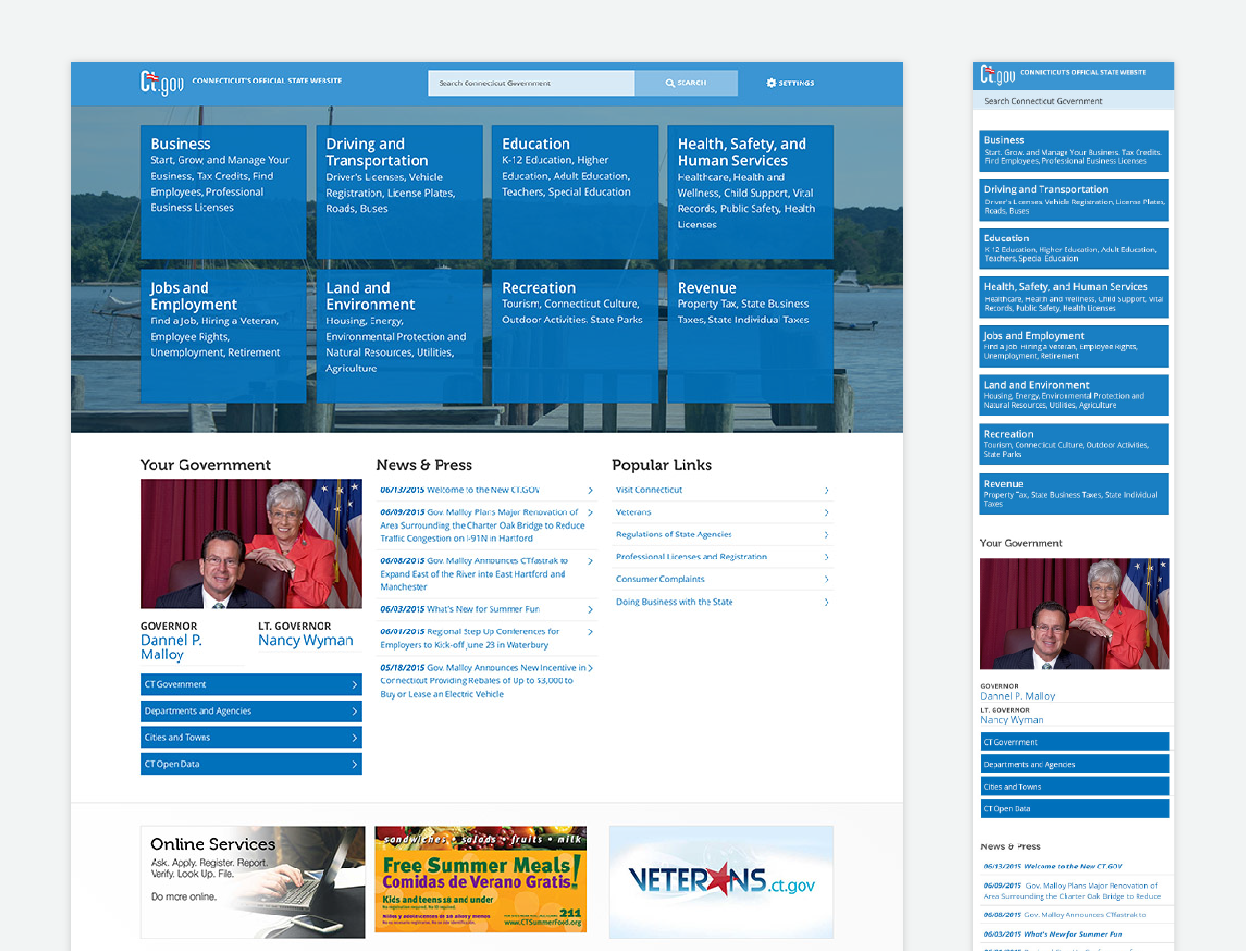Open Free Summer Meals banner image
Screen dimensions: 1246x951
pos(481,879)
